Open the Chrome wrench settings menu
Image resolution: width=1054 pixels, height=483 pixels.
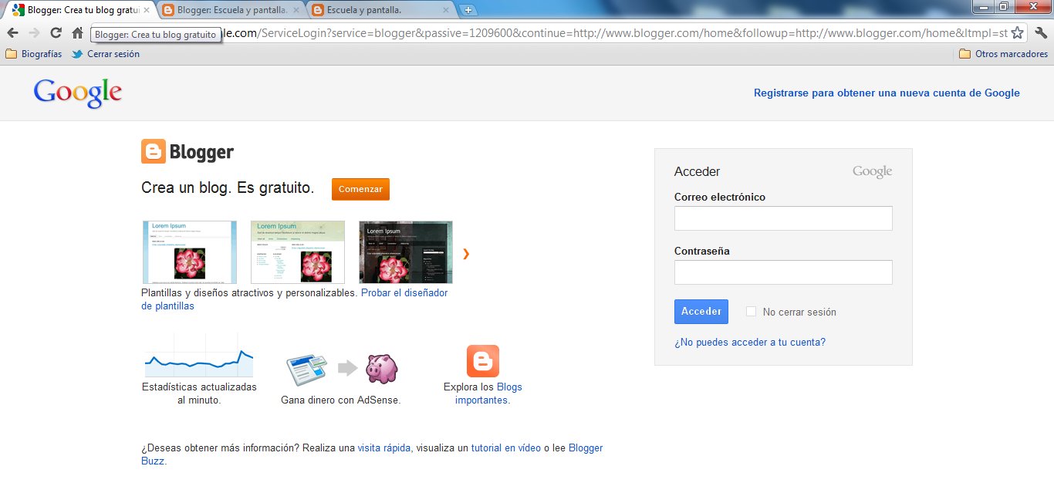pyautogui.click(x=1040, y=33)
